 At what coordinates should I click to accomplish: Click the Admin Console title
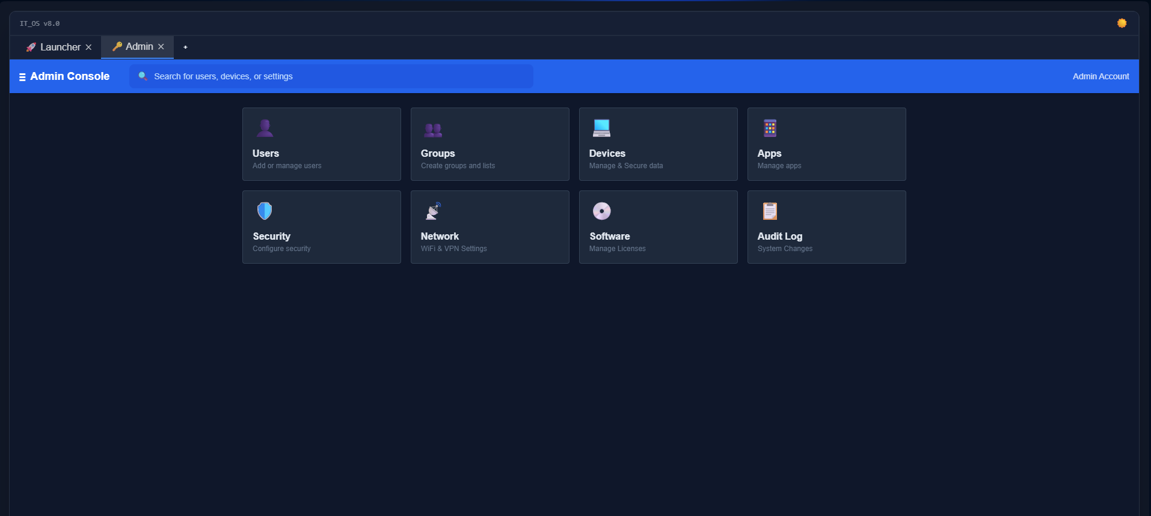(x=70, y=76)
